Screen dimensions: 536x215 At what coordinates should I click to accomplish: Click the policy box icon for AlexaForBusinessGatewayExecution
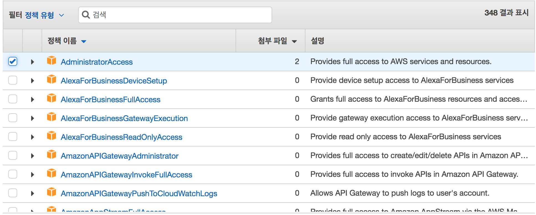[x=52, y=117]
